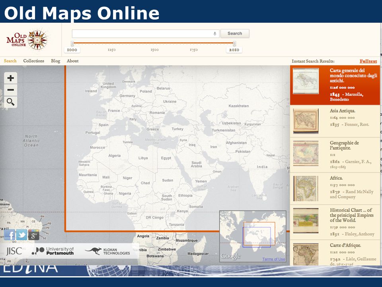Select Asia Antiqua result title
This screenshot has height=287, width=382.
coord(342,111)
